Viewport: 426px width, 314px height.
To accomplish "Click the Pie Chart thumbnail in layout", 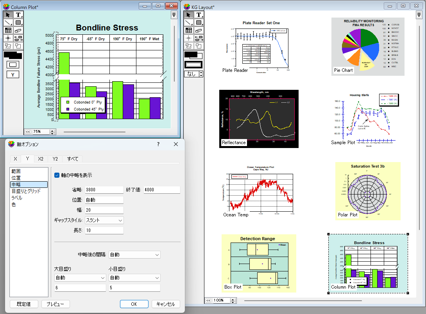I will click(367, 46).
